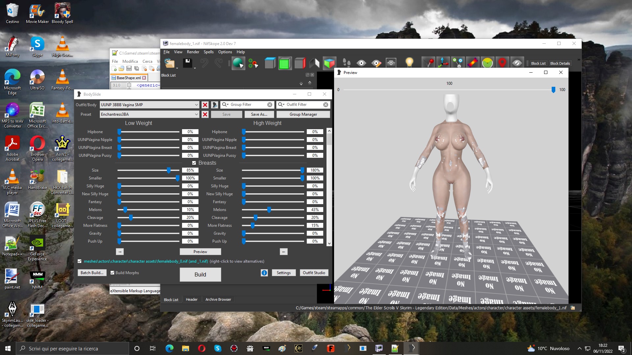Viewport: 632px width, 355px height.
Task: Delete outfit with red X beside UUNP 3BBB
Action: coord(205,105)
